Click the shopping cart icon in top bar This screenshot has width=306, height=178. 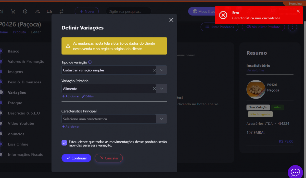[x=13, y=11]
